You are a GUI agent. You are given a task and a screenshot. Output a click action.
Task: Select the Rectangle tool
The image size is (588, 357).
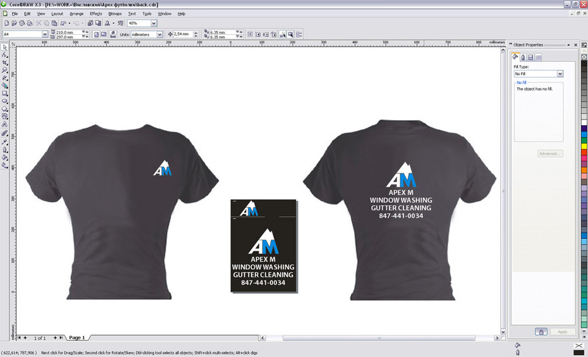4,94
